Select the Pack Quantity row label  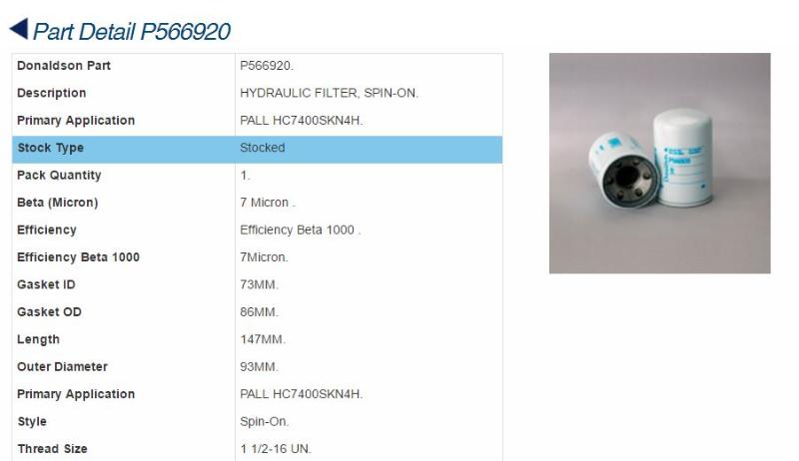coord(59,176)
